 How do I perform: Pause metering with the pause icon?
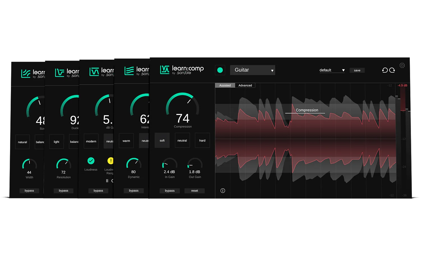point(107,181)
